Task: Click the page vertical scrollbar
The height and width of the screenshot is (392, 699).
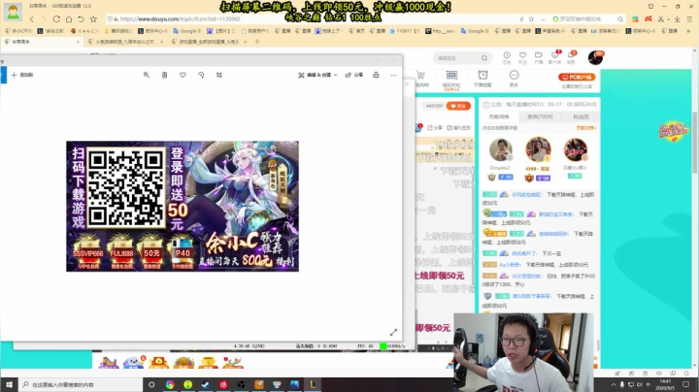Action: click(695, 143)
